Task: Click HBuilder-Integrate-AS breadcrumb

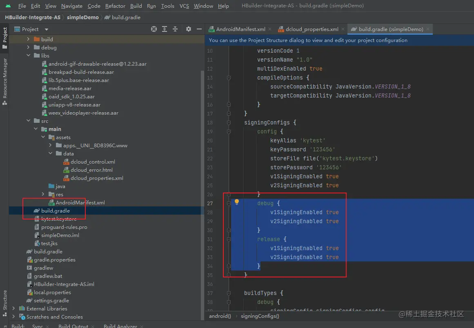Action: click(33, 17)
